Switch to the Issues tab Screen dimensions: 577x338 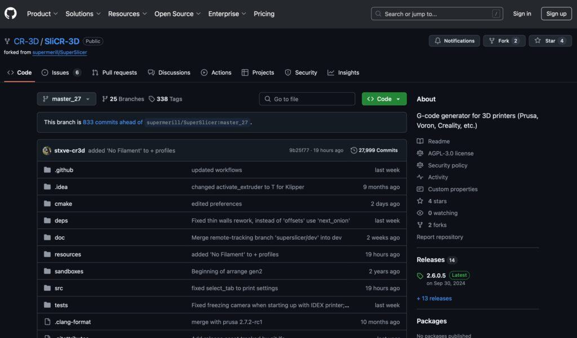coord(61,73)
